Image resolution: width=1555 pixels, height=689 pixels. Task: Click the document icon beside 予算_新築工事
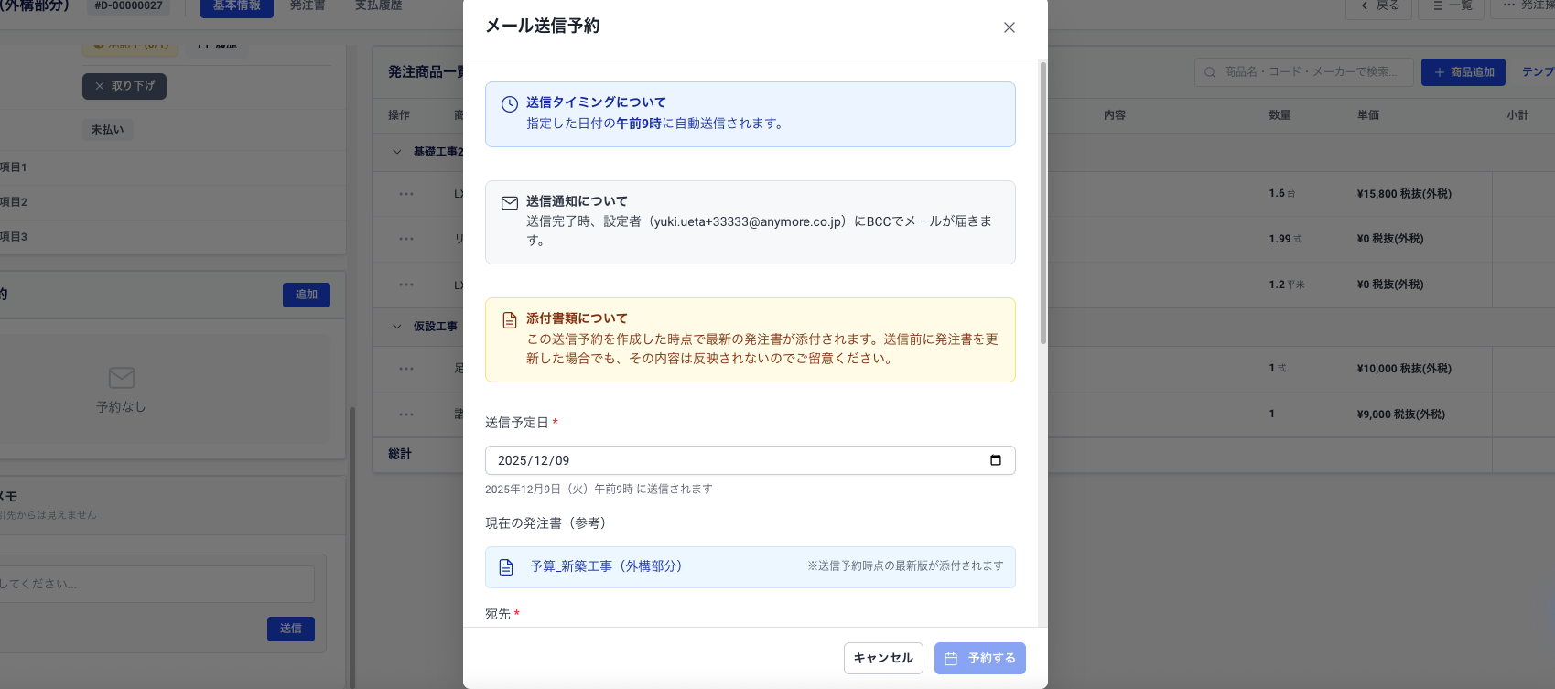point(506,567)
